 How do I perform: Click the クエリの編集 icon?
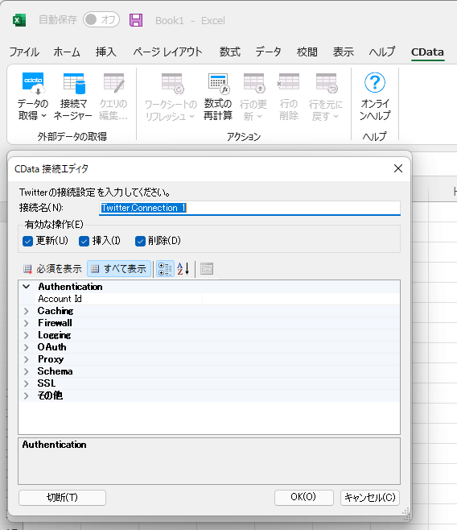coord(113,83)
